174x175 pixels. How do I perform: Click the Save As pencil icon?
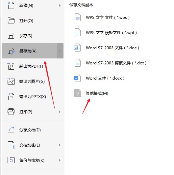[x=11, y=51]
